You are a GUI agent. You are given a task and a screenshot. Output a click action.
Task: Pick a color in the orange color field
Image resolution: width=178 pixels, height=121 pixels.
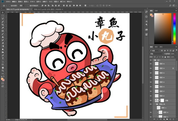[x=163, y=29]
